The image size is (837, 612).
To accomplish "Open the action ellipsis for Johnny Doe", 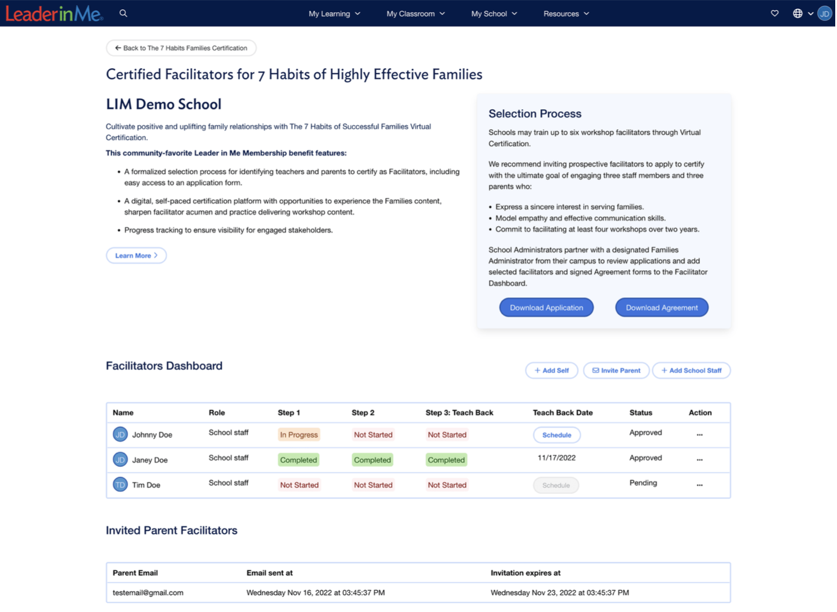I will coord(699,435).
